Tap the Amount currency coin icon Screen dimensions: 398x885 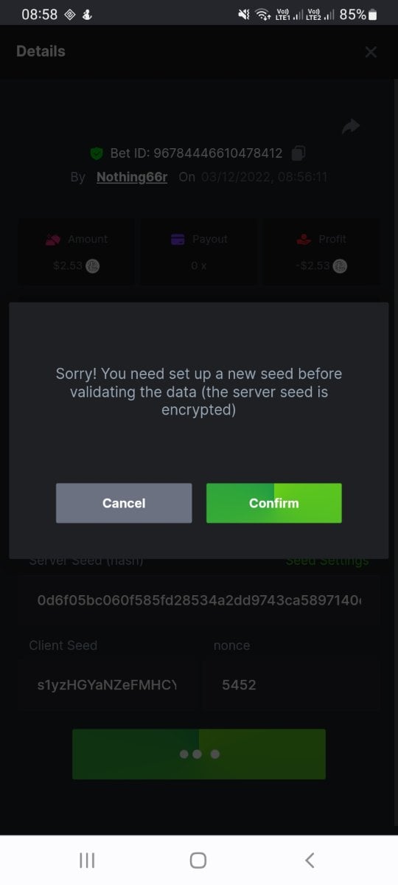point(92,265)
